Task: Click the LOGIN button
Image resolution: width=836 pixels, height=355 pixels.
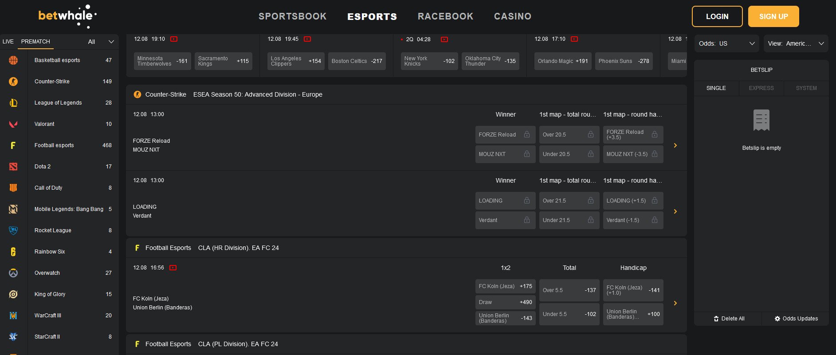Action: (717, 16)
